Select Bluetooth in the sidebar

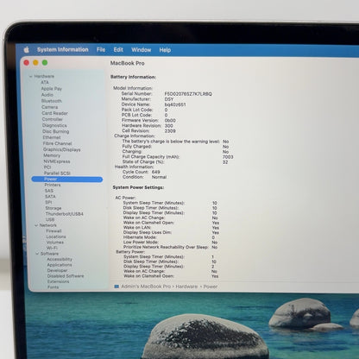(x=52, y=101)
